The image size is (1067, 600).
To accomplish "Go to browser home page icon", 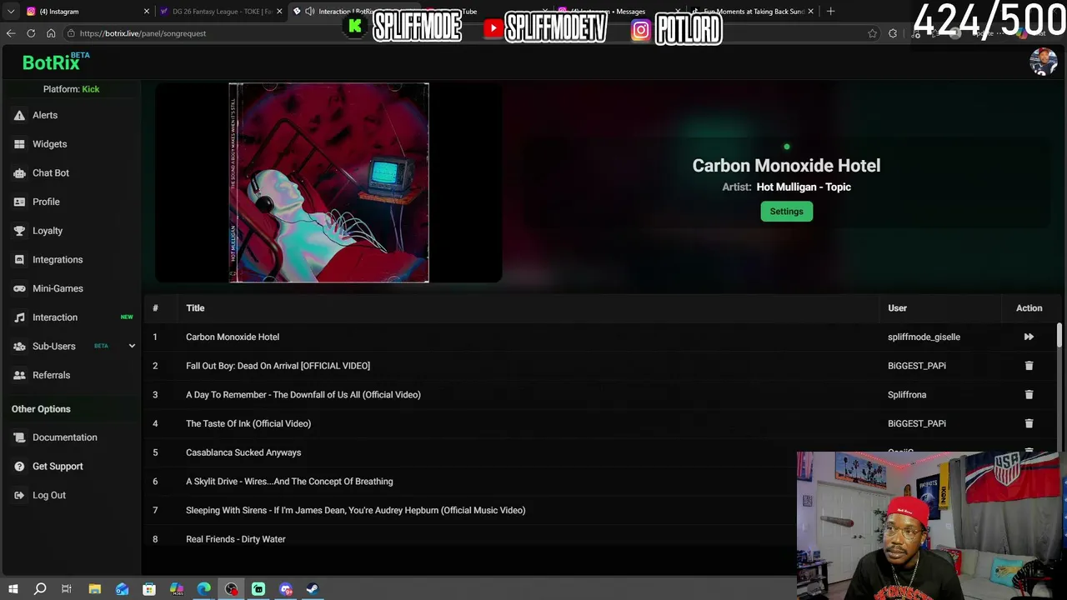I will pos(51,33).
